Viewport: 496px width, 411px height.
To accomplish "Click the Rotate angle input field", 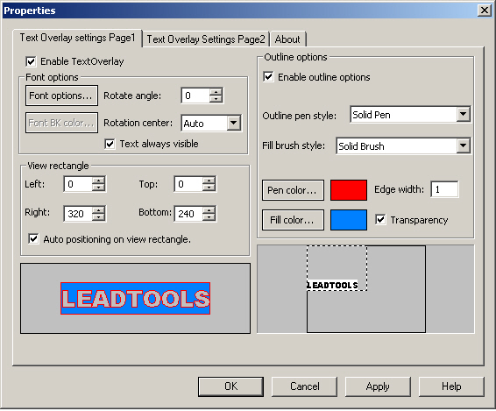I will coord(195,96).
